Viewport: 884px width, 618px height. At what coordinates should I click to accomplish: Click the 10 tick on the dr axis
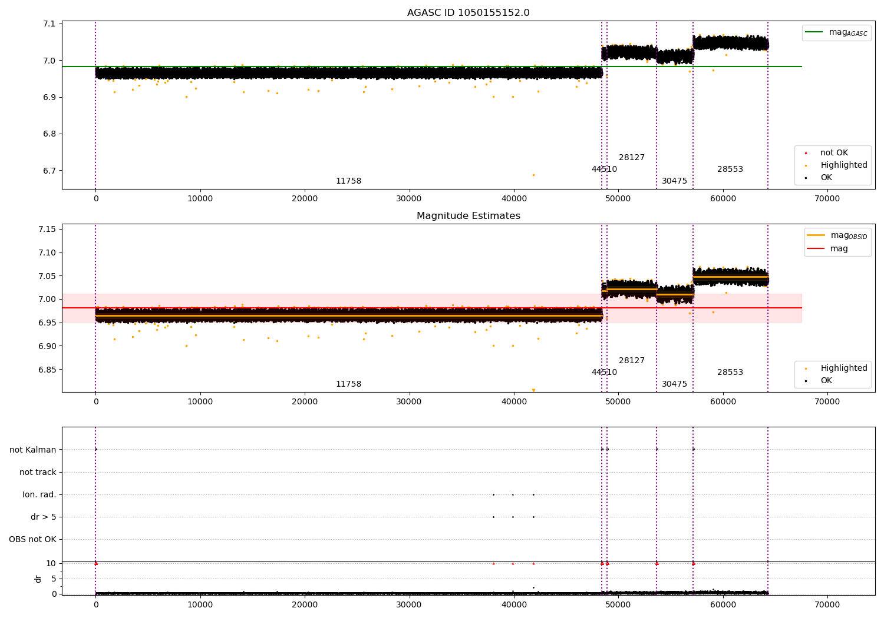51,563
